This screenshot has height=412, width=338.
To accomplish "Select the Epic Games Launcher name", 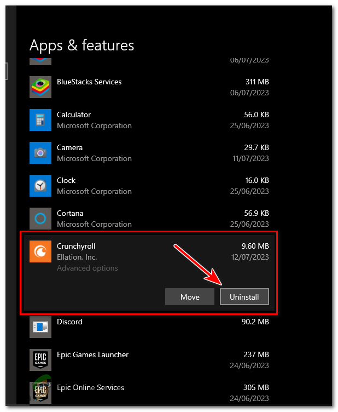I will [92, 354].
